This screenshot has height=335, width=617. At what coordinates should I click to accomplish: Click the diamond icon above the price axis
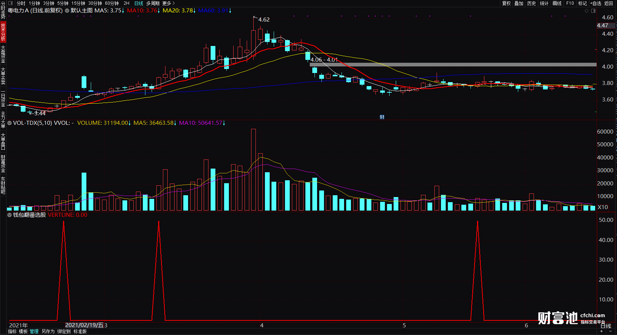[587, 11]
